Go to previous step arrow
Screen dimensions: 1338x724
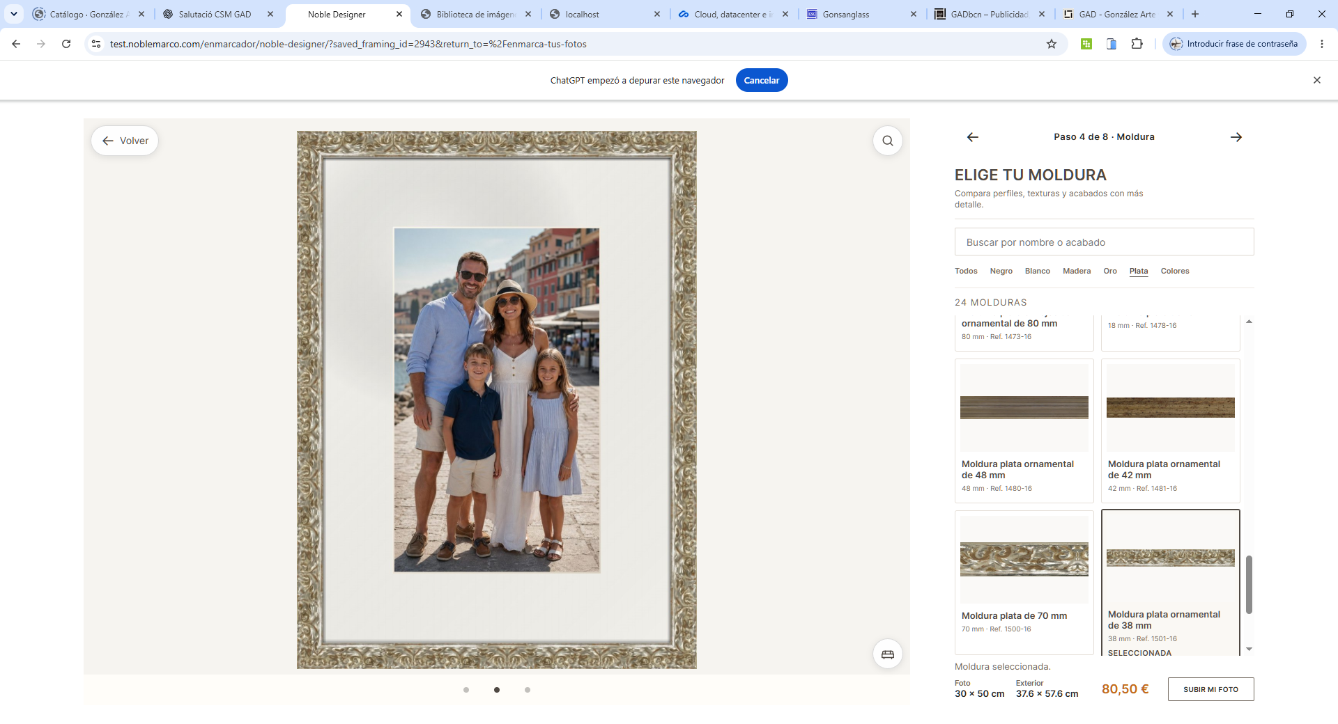[x=973, y=137]
